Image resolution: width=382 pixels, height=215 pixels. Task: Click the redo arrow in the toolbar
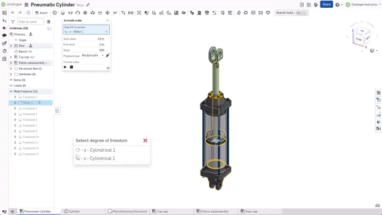point(20,13)
